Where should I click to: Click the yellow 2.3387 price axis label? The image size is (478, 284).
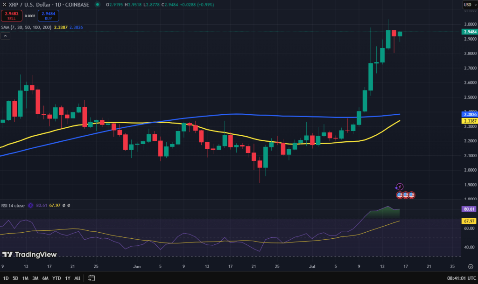[470, 121]
